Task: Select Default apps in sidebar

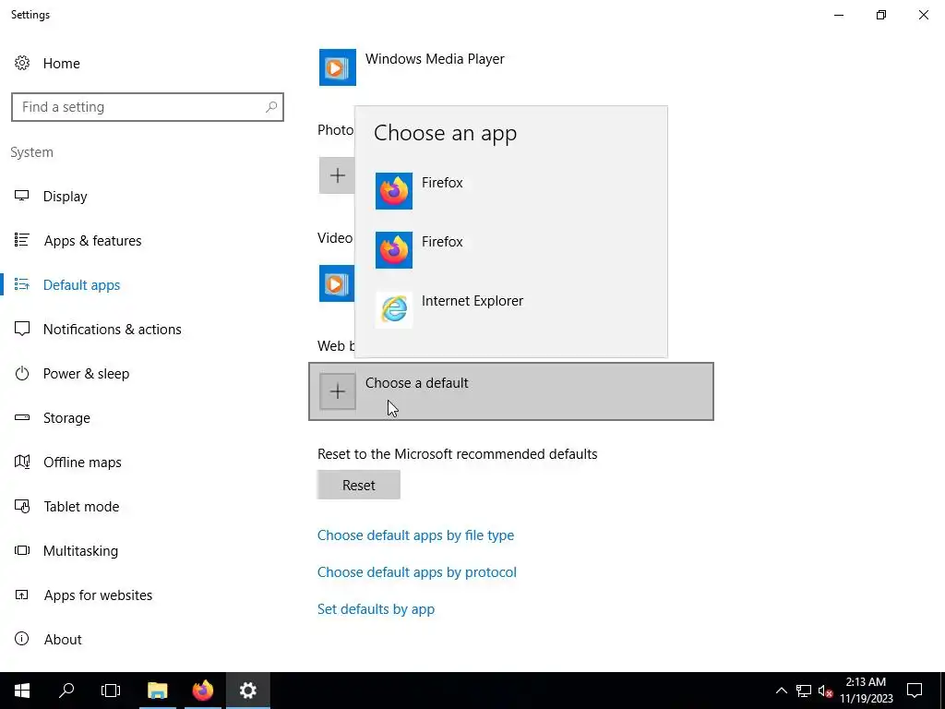Action: click(x=81, y=284)
